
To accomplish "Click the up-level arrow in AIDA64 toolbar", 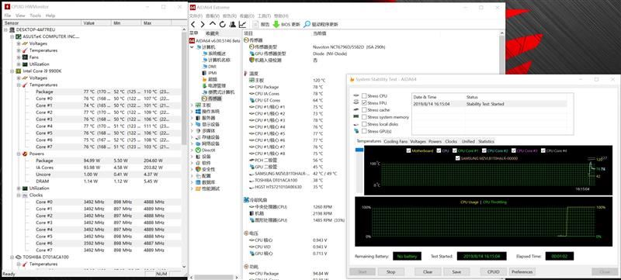I will 213,25.
